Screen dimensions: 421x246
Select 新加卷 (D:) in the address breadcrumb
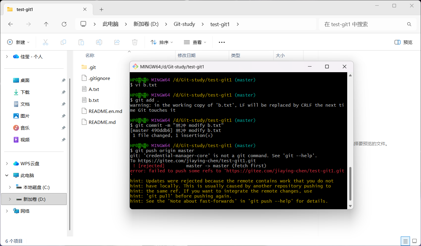tap(146, 24)
